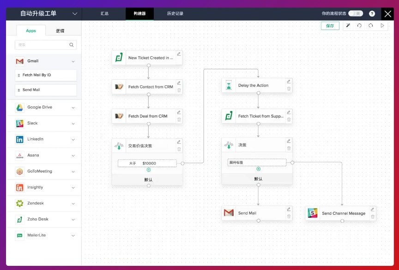The width and height of the screenshot is (399, 270).
Task: Click the 保存 save button
Action: [x=330, y=26]
